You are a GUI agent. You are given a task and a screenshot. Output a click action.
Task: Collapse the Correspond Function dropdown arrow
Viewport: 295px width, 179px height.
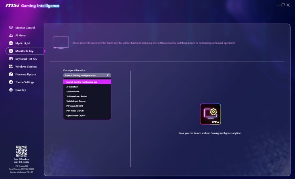[x=108, y=75]
